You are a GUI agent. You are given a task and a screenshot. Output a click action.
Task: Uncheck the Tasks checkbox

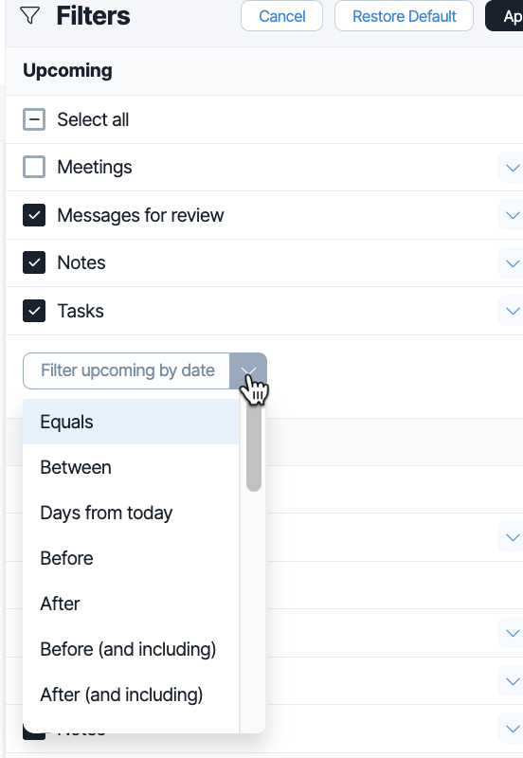(34, 311)
